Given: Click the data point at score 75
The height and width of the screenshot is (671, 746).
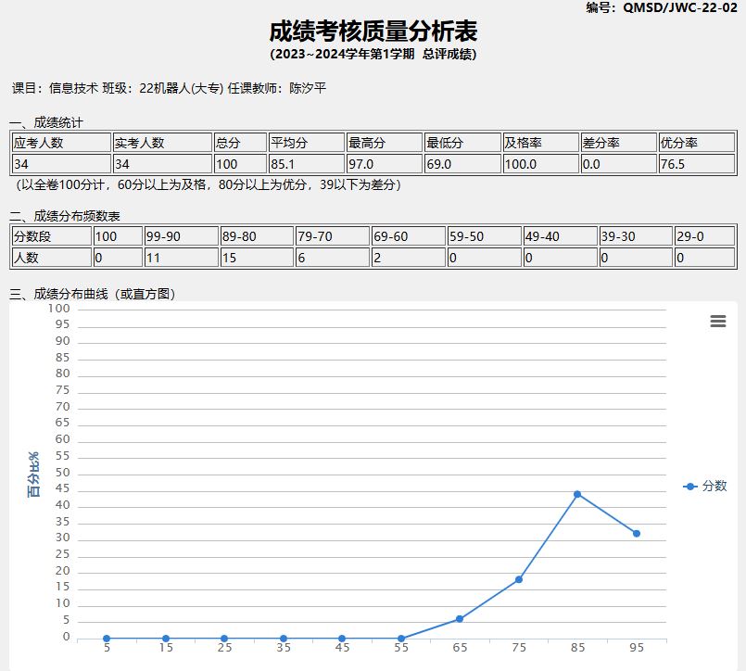Looking at the screenshot, I should tap(519, 579).
